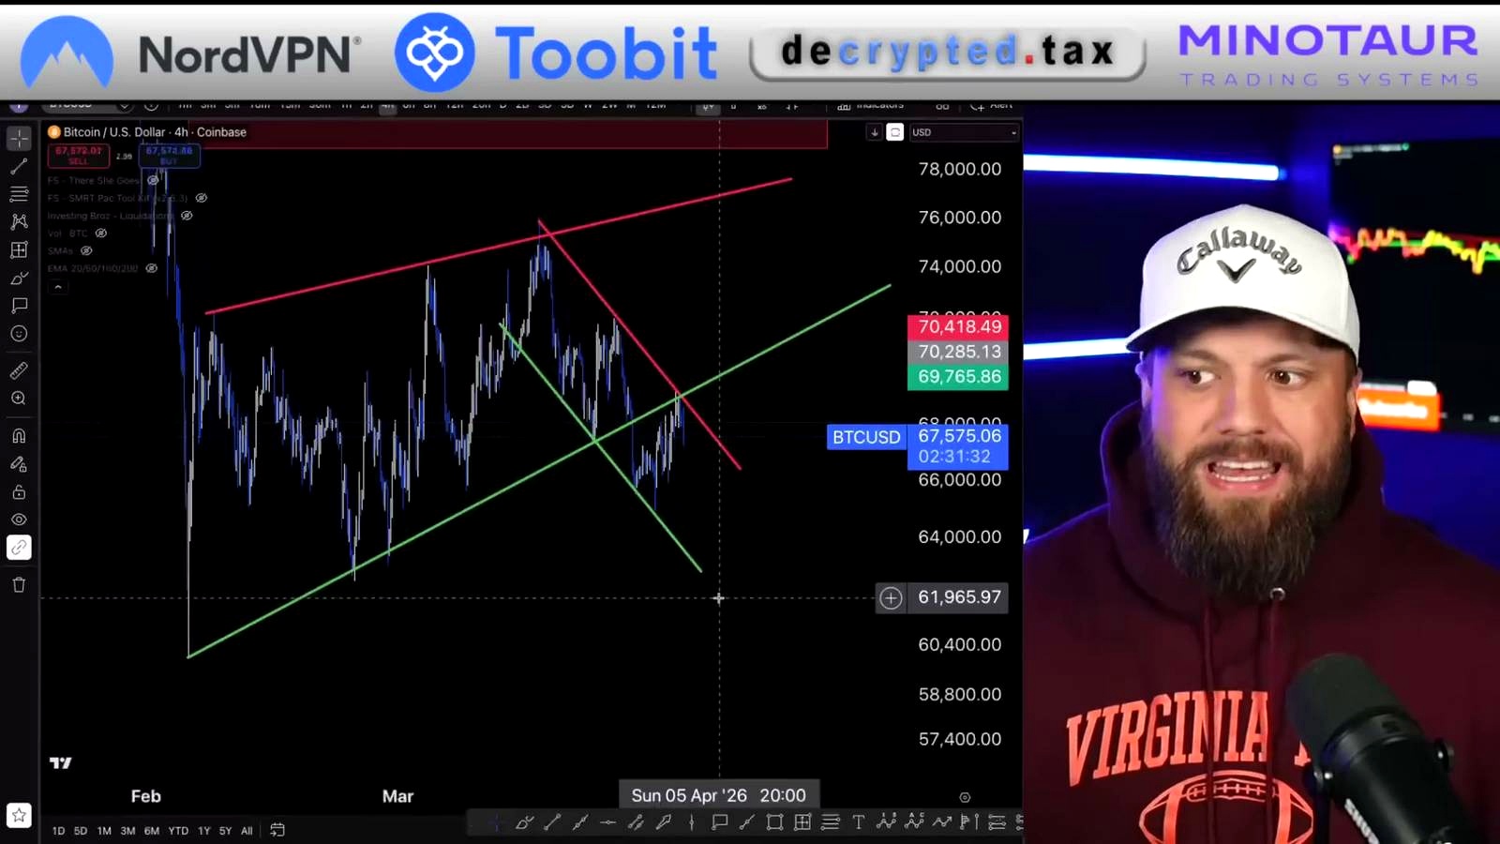Viewport: 1500px width, 844px height.
Task: Click the green 69,765.86 price label
Action: coord(958,377)
